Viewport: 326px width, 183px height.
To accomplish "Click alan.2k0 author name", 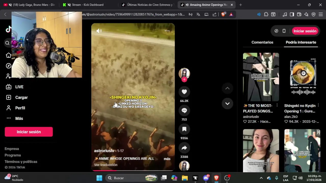I will point(291,117).
